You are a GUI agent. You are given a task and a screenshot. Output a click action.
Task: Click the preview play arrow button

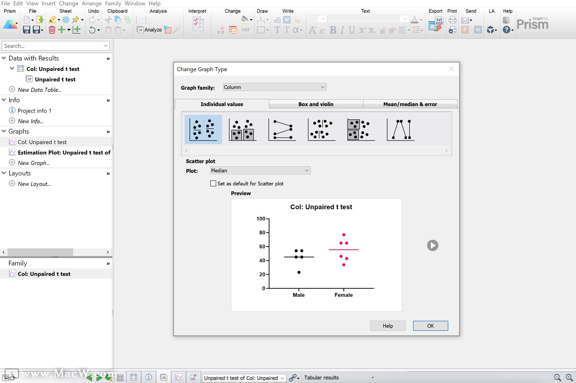432,245
